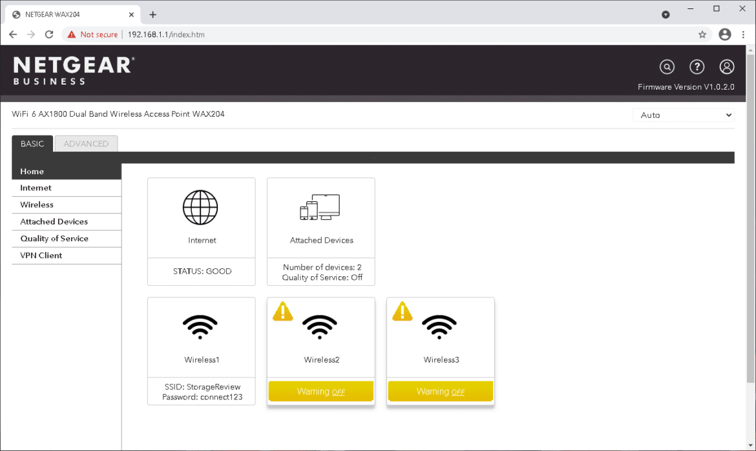The image size is (756, 451).
Task: Click the address bar URL field
Action: point(386,34)
